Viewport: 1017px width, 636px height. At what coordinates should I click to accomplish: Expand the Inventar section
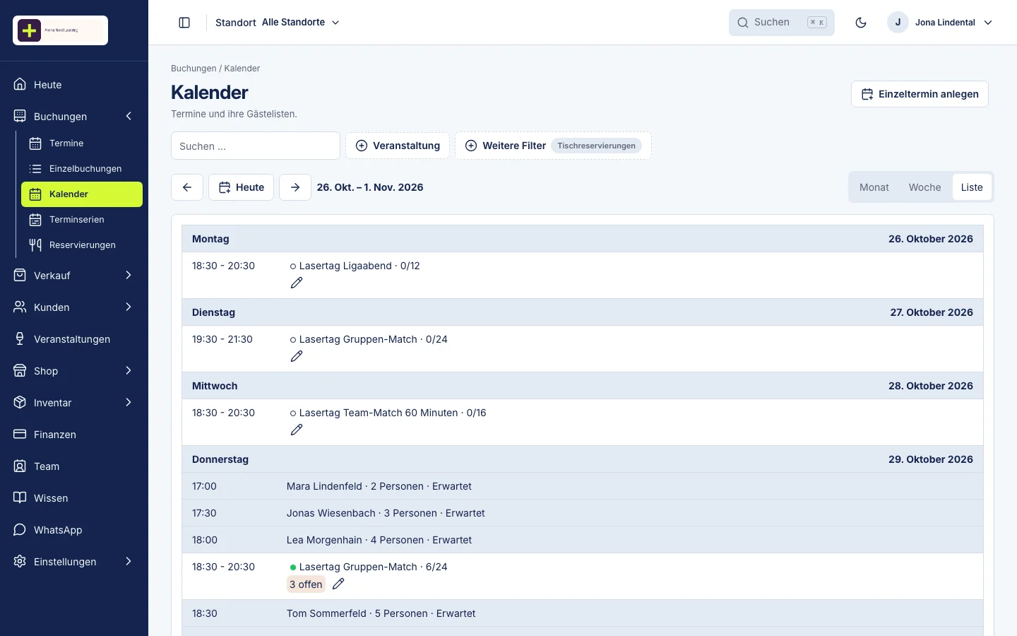point(129,403)
